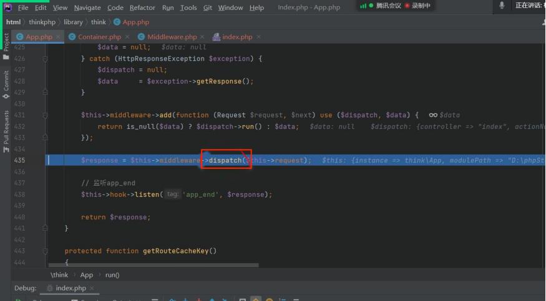This screenshot has width=546, height=301.
Task: Open the Pull Requests tool window
Action: click(x=6, y=131)
